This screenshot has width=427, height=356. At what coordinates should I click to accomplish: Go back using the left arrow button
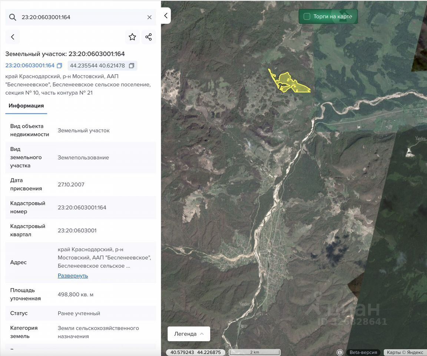13,37
